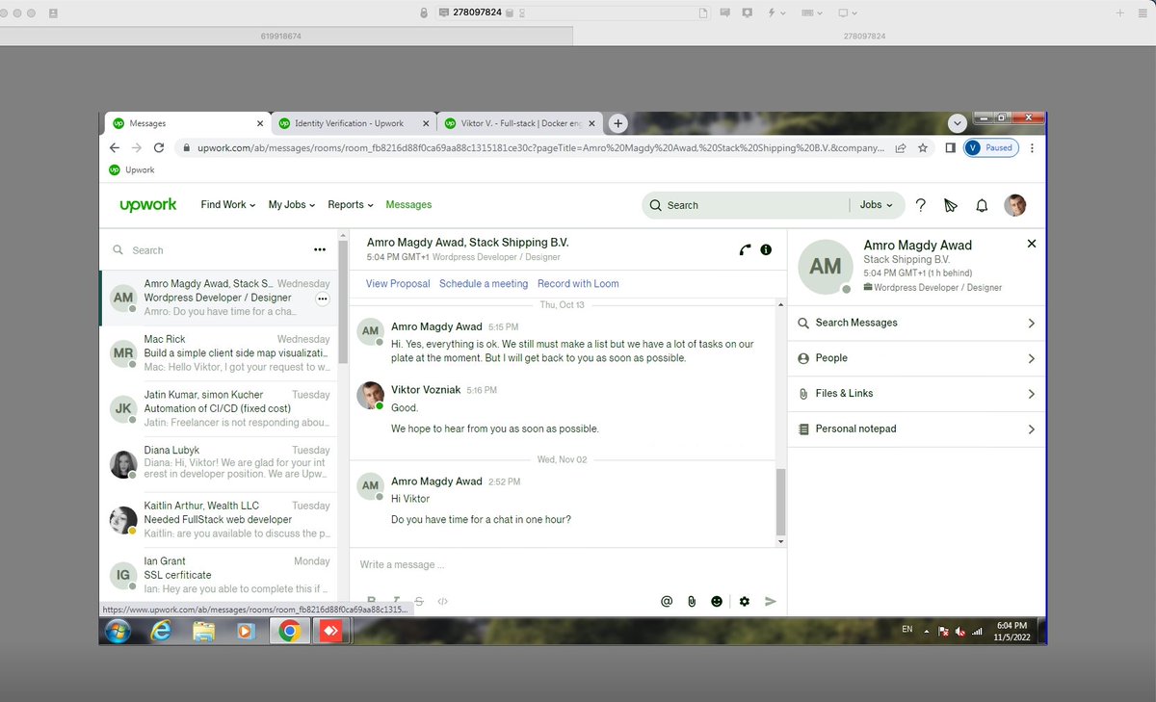Open more options on Amro Magdy Awad conversation
The image size is (1156, 702).
323,299
